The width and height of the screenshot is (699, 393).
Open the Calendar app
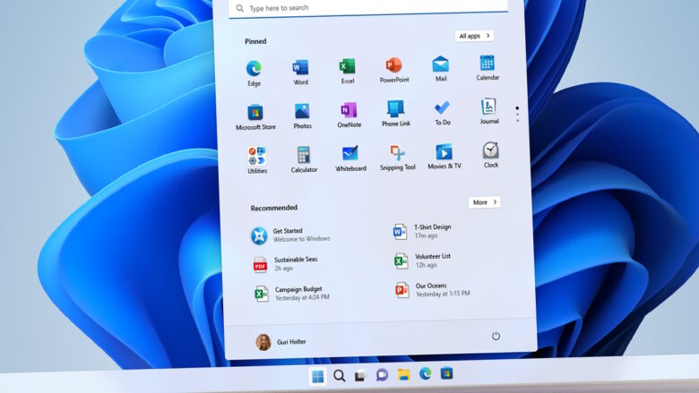point(488,68)
